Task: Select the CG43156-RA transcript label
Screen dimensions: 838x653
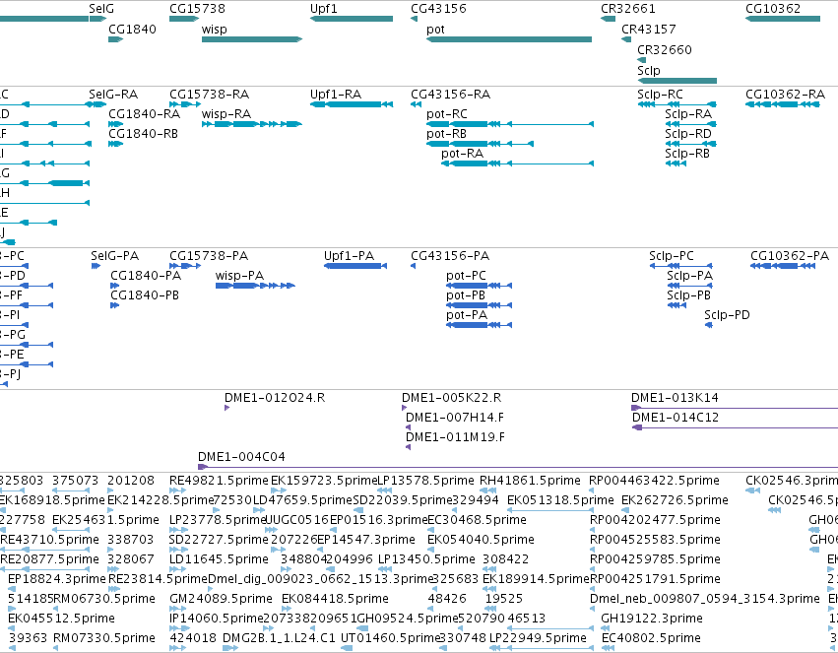Action: pos(451,94)
